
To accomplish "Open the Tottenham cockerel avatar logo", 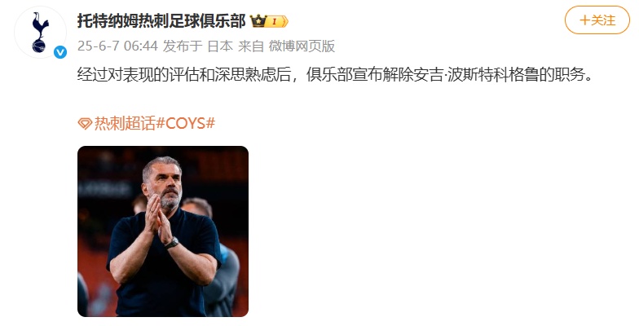I will (41, 33).
